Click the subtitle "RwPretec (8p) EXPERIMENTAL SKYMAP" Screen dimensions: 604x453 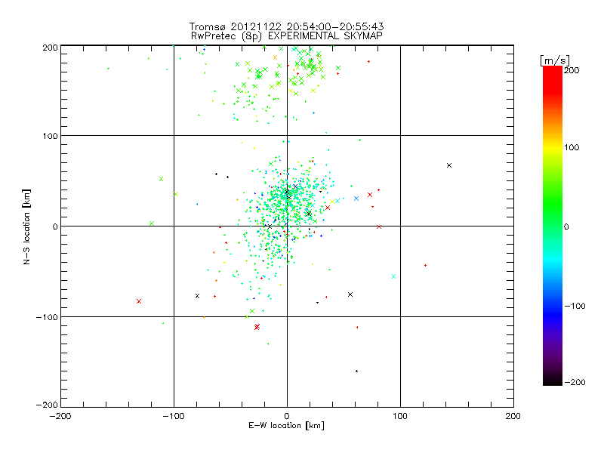pyautogui.click(x=287, y=36)
